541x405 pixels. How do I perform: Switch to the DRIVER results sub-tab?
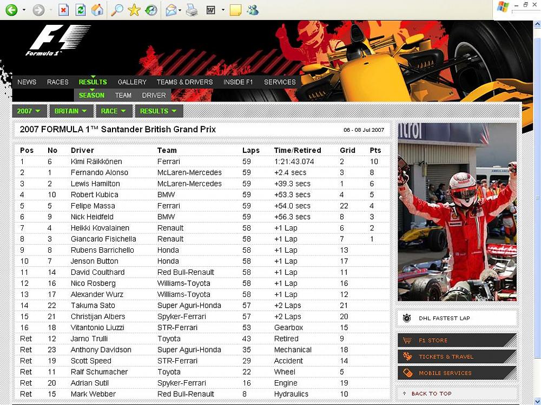tap(154, 95)
